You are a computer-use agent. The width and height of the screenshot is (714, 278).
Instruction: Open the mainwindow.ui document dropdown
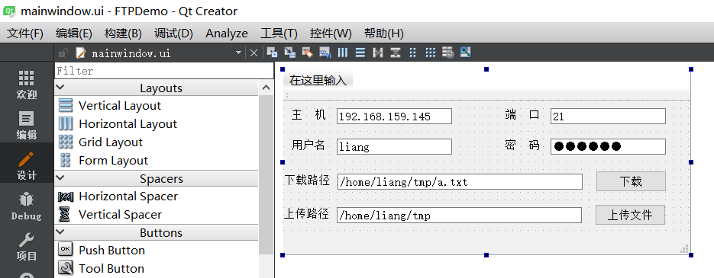point(238,53)
